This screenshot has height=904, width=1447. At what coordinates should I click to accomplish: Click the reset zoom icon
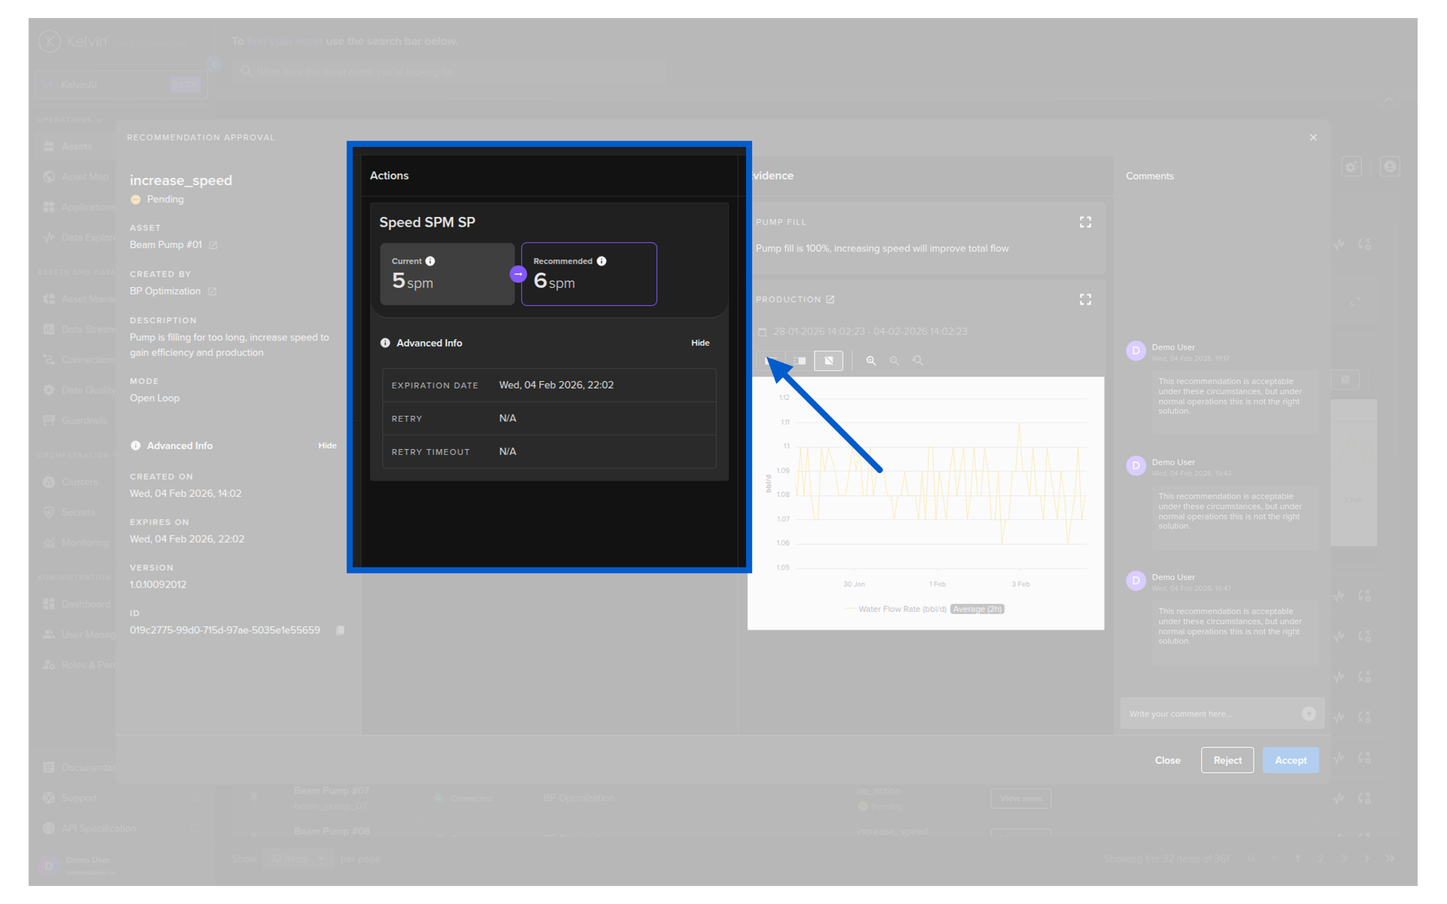click(917, 361)
